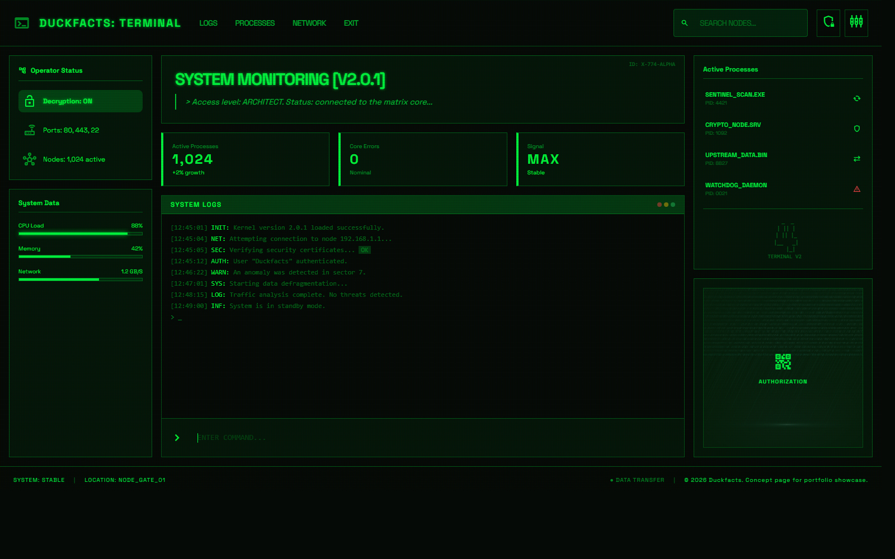Toggle Decryption off
Screen dimensions: 895x559
pyautogui.click(x=80, y=101)
